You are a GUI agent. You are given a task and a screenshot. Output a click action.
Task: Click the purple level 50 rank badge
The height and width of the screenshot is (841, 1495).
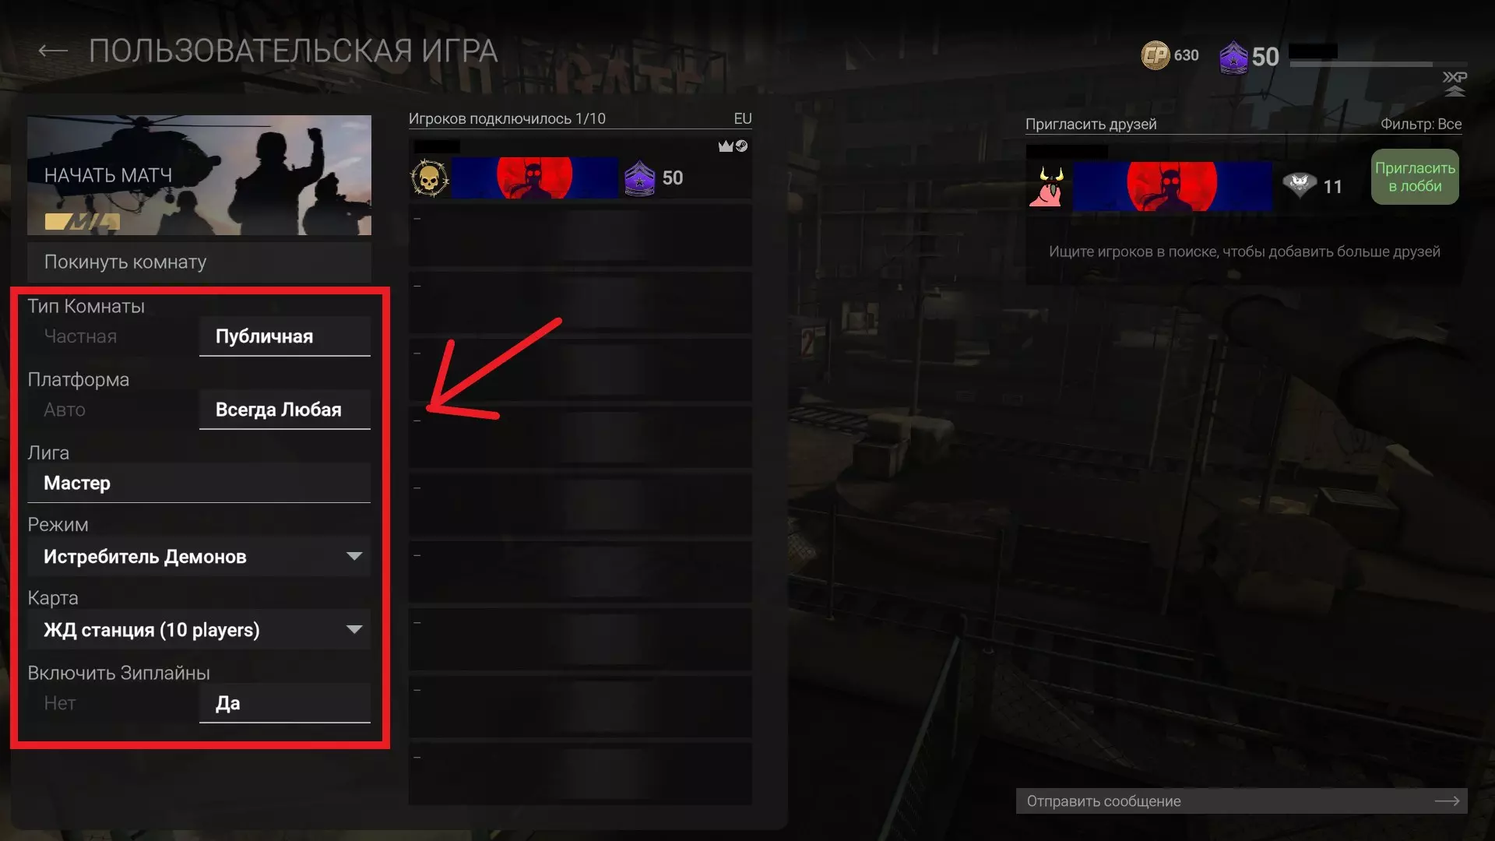tap(1233, 58)
